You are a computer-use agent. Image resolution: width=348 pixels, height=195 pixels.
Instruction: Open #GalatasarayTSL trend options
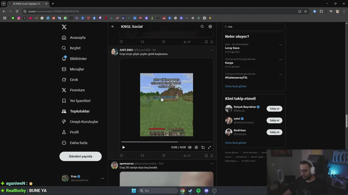tap(281, 74)
